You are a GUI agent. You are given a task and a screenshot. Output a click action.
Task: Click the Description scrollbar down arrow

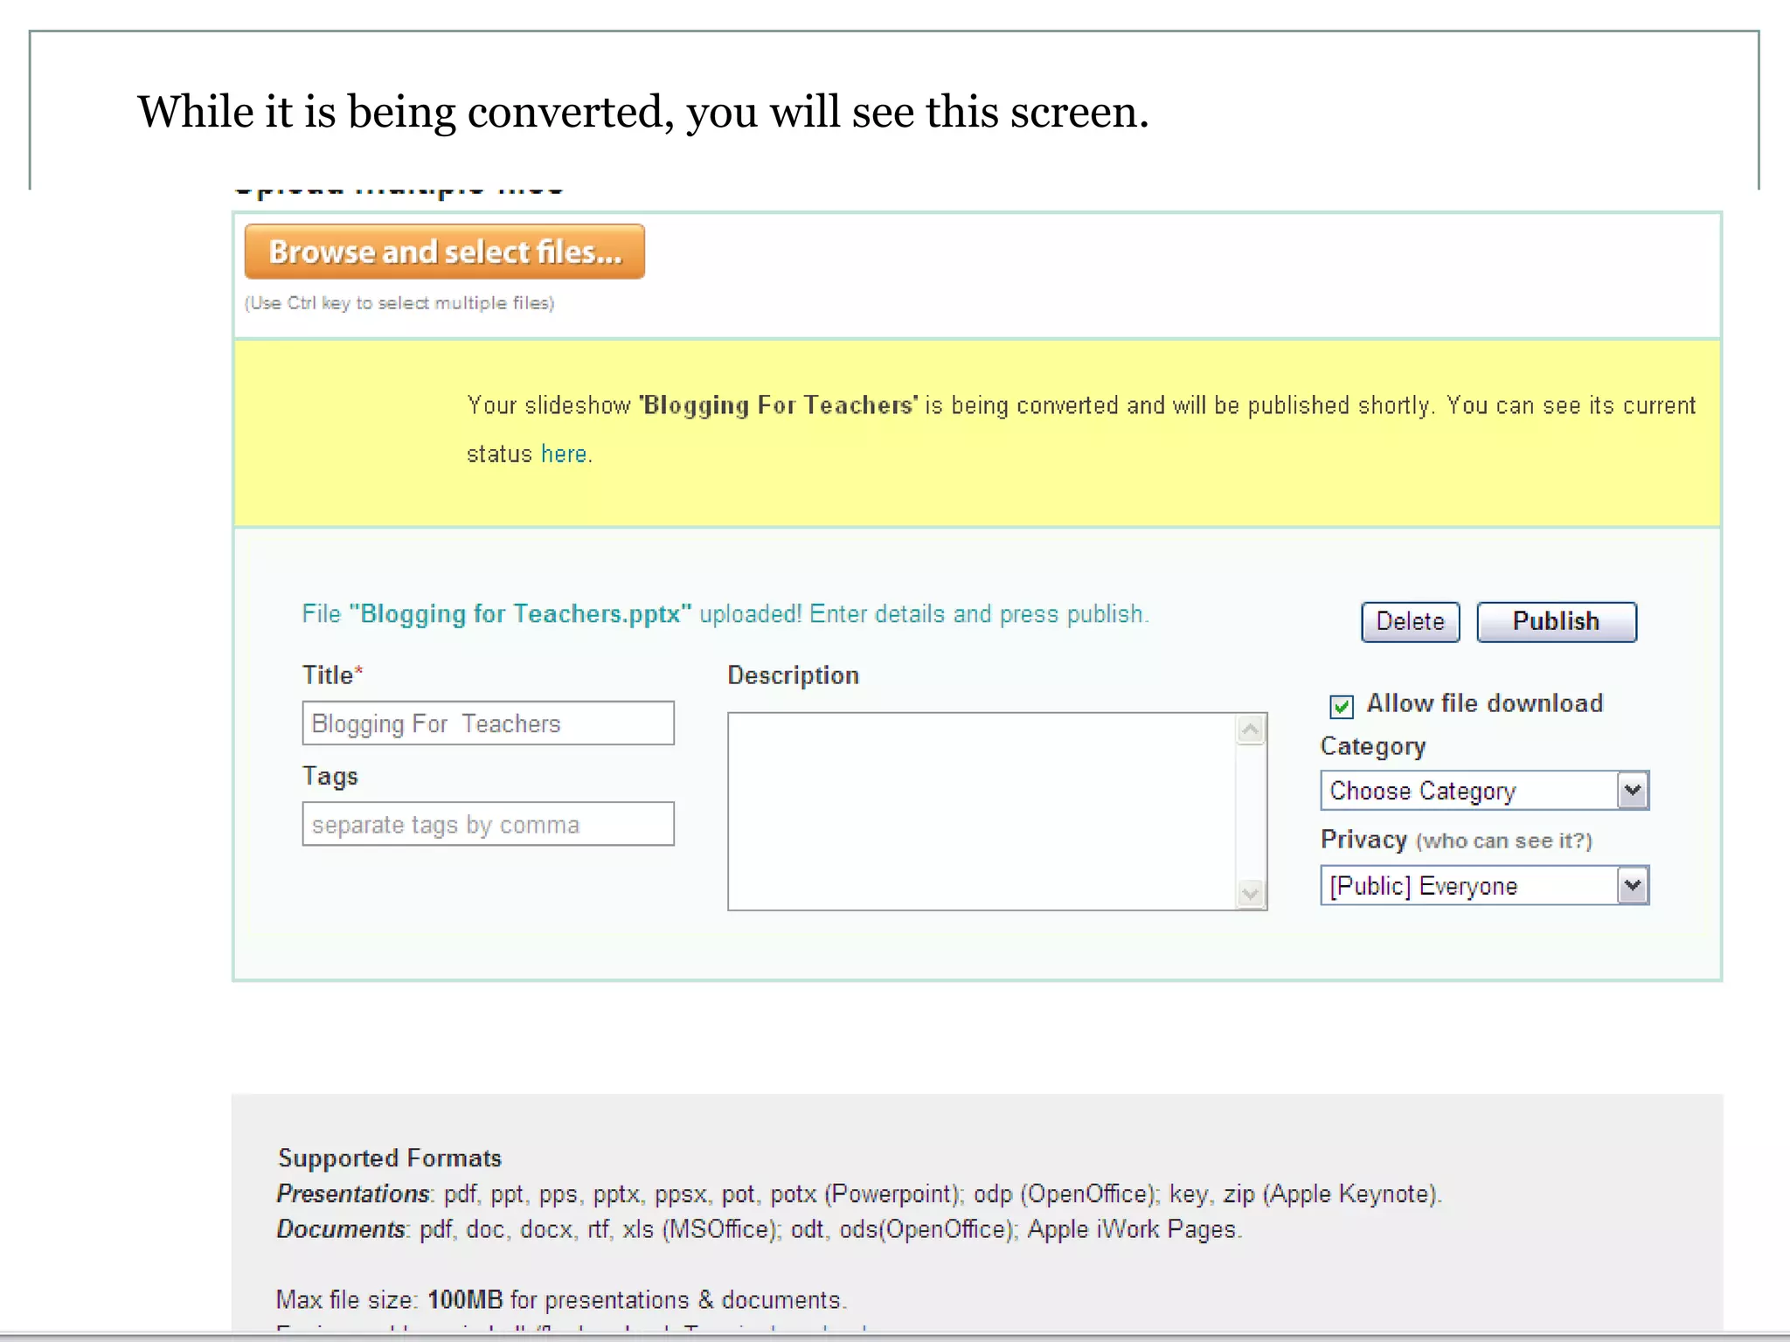click(x=1251, y=893)
